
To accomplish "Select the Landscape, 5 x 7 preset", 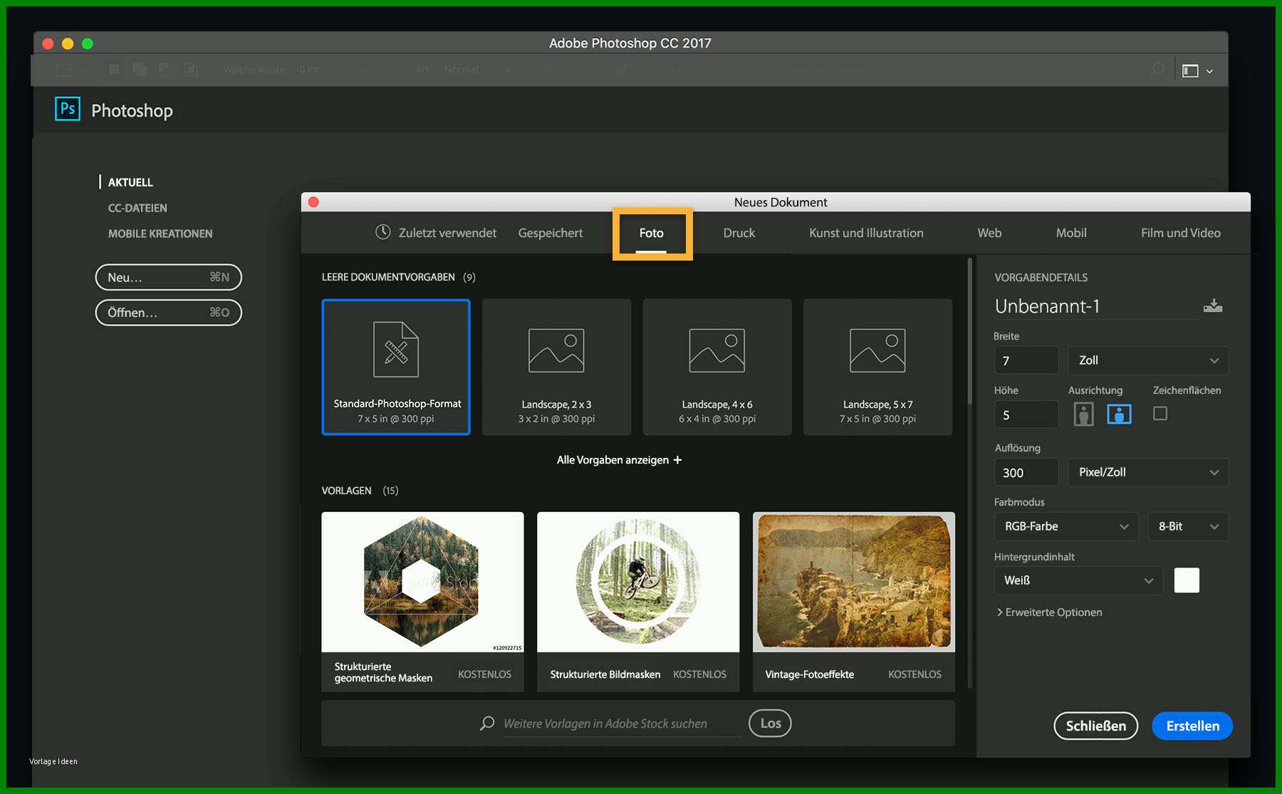I will click(877, 367).
